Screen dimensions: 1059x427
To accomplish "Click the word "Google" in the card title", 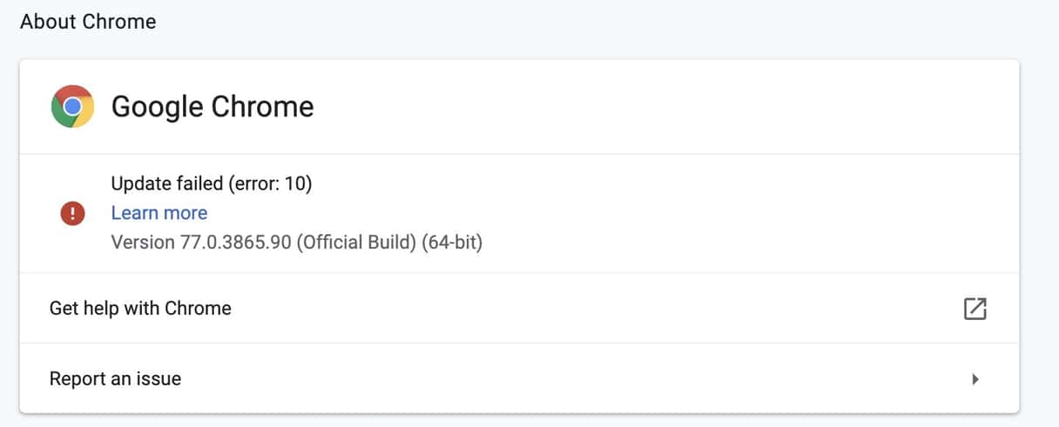I will [x=157, y=107].
